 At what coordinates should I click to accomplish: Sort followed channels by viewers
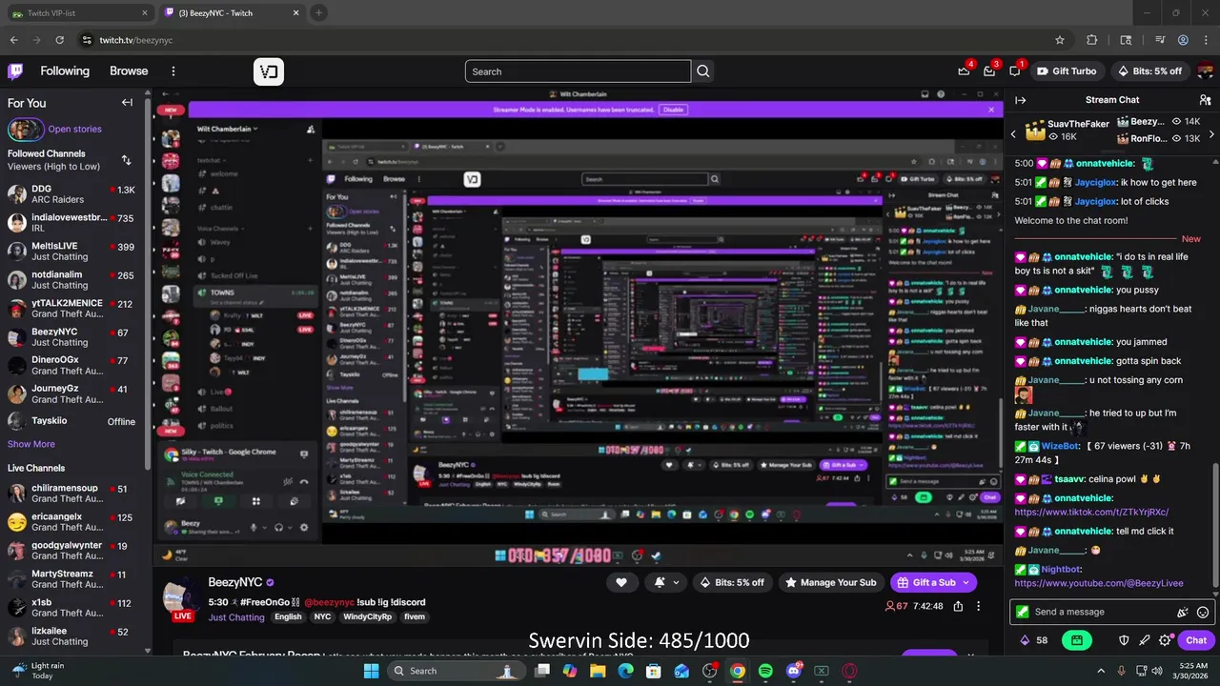click(x=126, y=160)
